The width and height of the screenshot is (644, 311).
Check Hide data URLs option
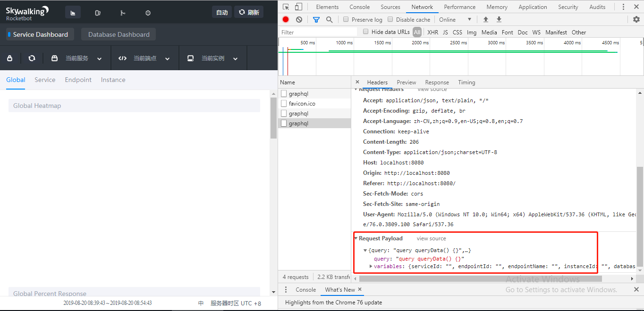(x=366, y=32)
